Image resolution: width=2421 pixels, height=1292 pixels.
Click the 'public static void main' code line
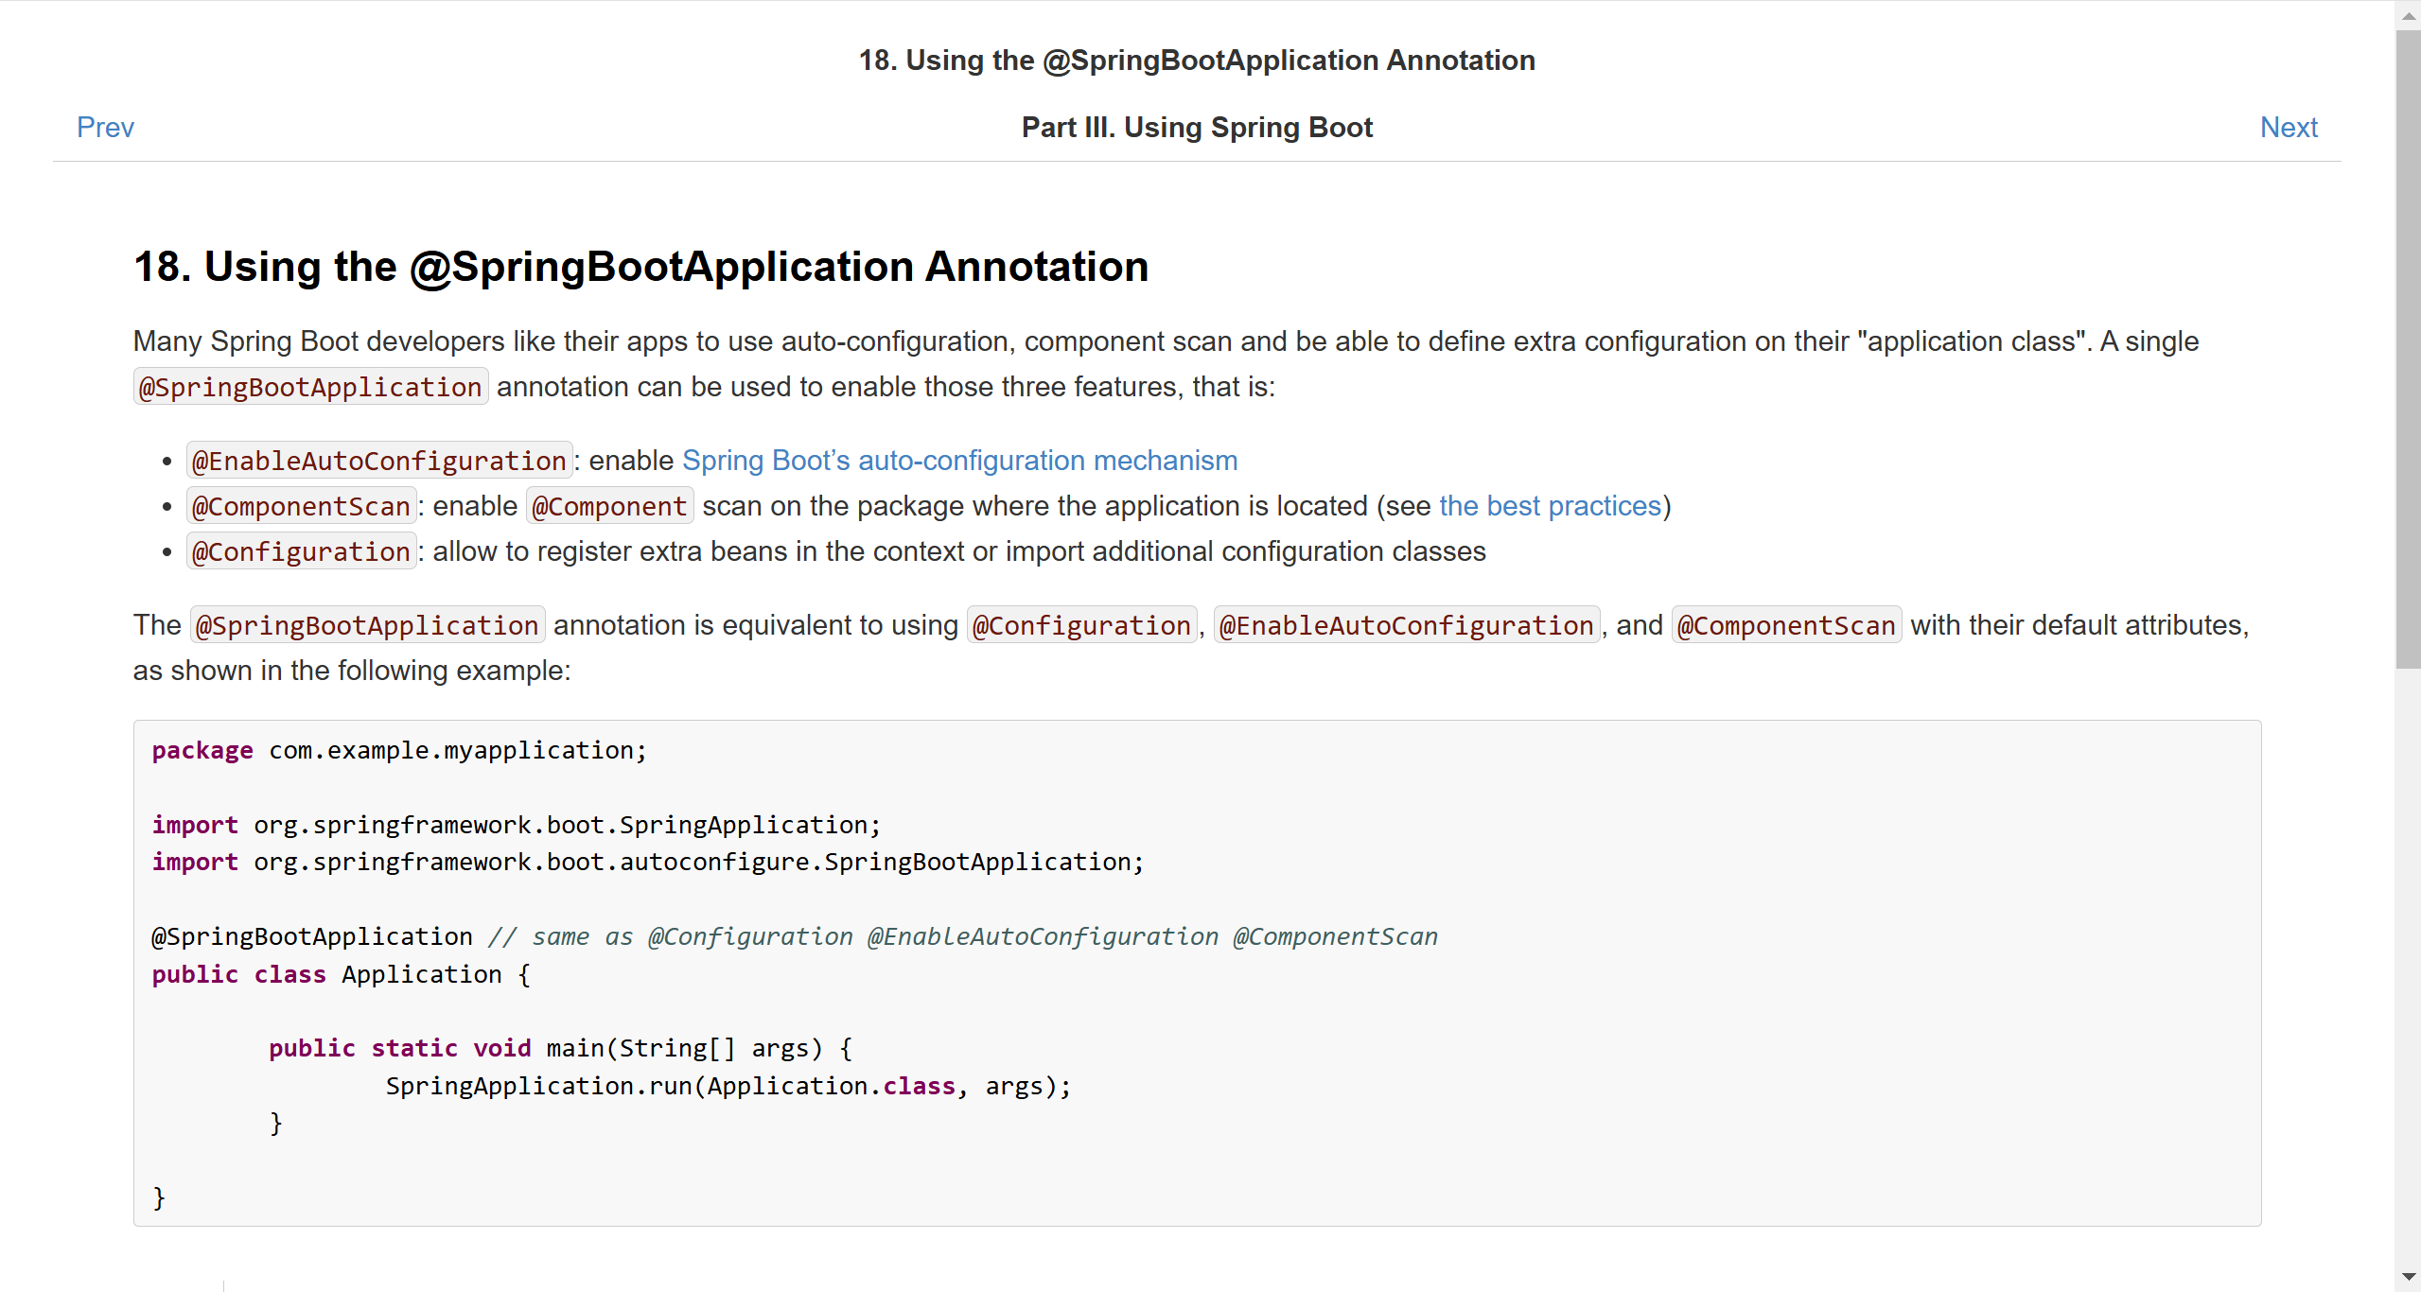click(560, 1048)
